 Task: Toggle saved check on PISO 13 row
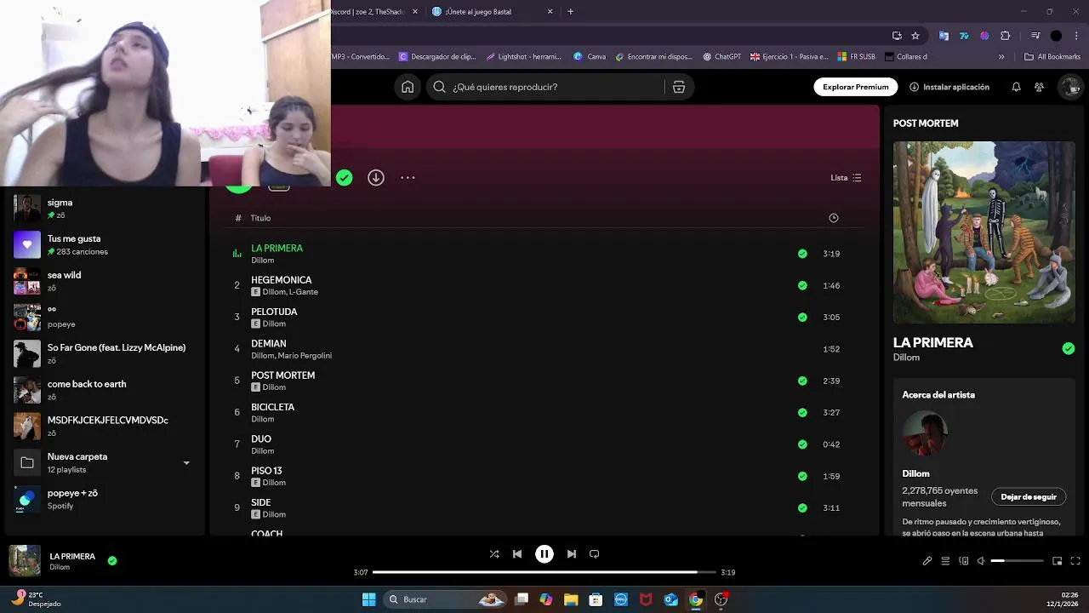tap(802, 476)
